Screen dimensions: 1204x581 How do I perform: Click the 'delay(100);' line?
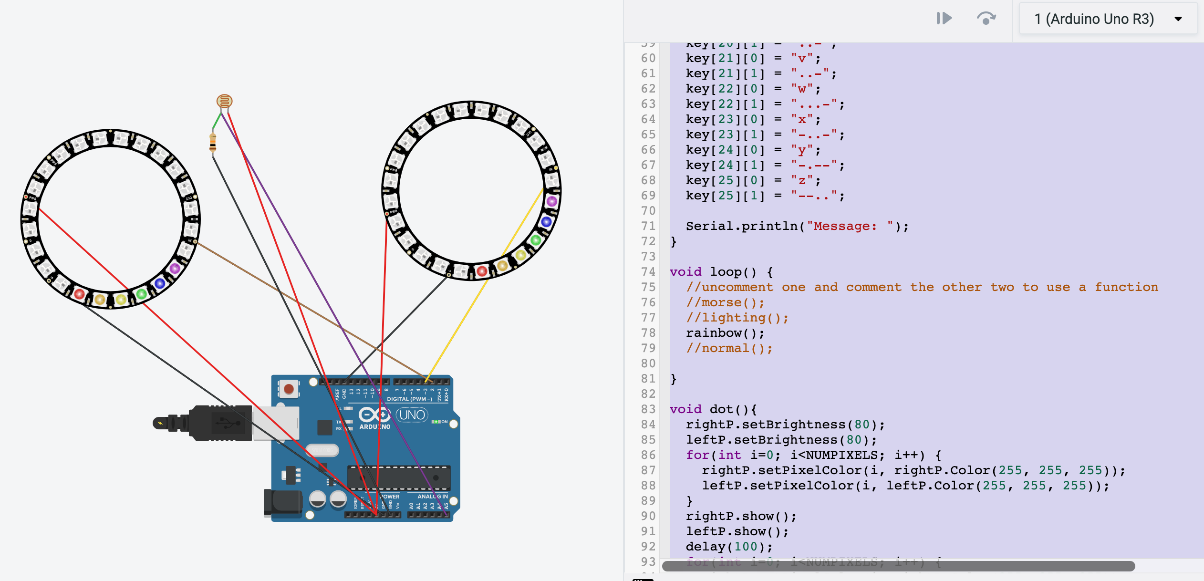pyautogui.click(x=729, y=547)
